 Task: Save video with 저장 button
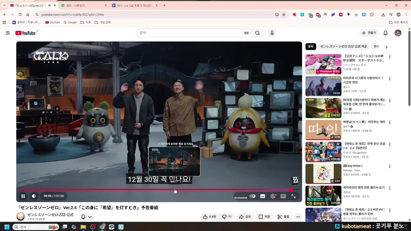click(x=264, y=217)
